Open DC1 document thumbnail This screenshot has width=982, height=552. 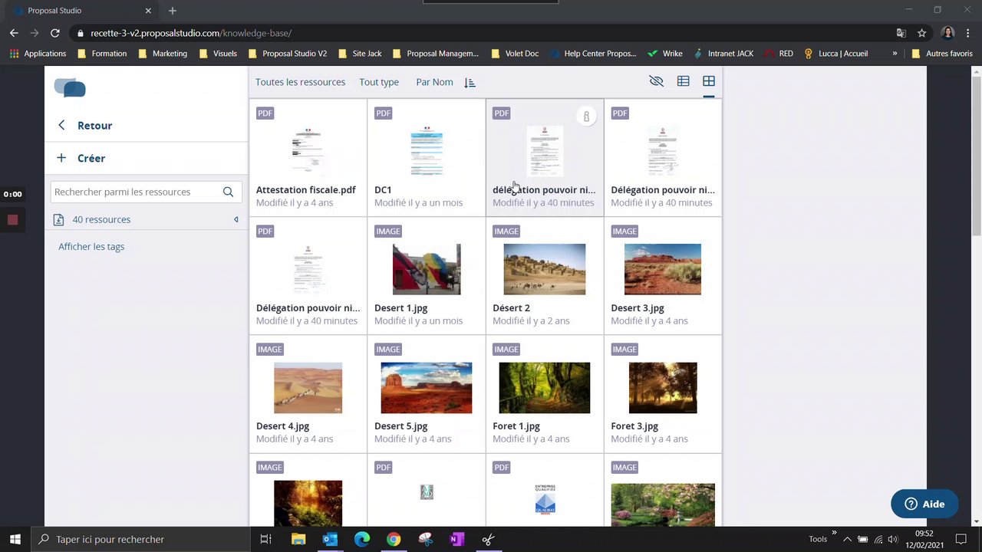pyautogui.click(x=426, y=152)
